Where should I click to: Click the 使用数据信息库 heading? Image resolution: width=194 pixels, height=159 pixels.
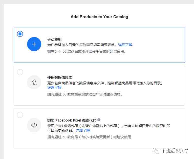[x=60, y=77]
